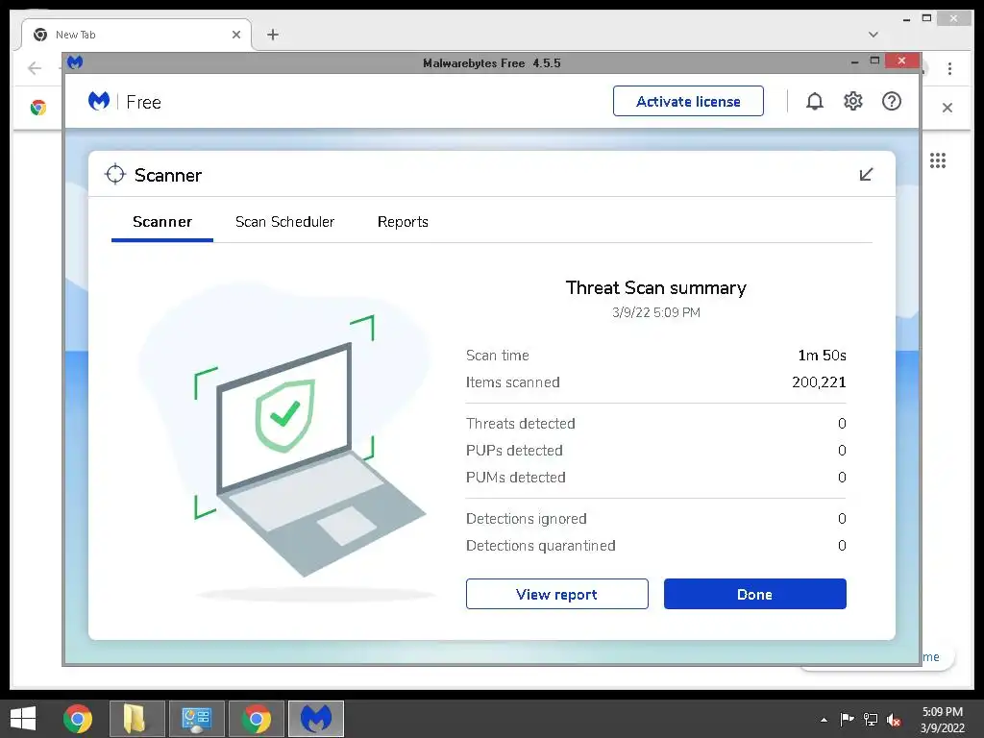Open network icon in system tray
Image resolution: width=984 pixels, height=738 pixels.
tap(871, 720)
